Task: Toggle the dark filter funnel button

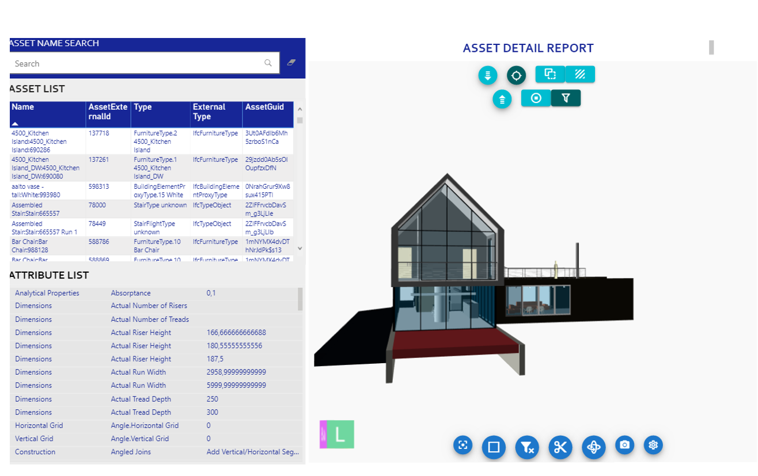Action: [566, 98]
